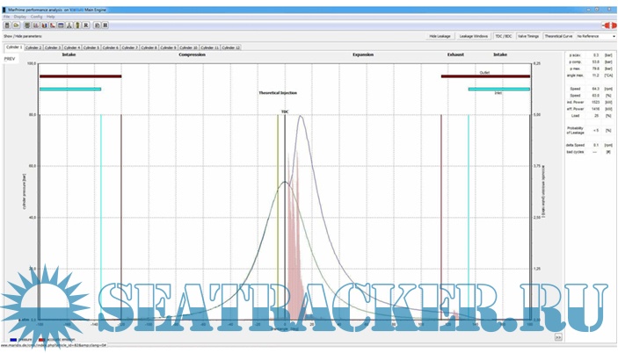Open the Config menu
This screenshot has height=353, width=618.
tap(36, 17)
